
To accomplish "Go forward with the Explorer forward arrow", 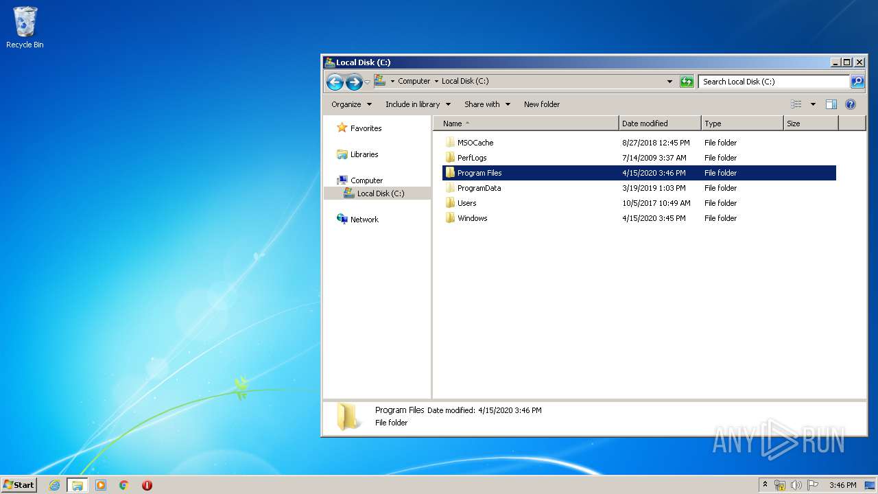I will click(x=354, y=82).
